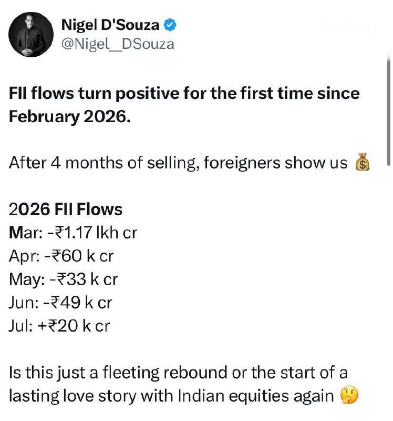Open the @Nigel__DSouza handle link

[x=118, y=44]
